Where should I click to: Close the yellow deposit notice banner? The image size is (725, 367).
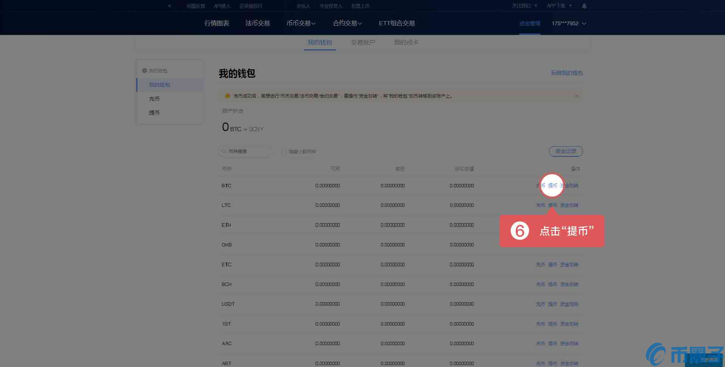[577, 96]
